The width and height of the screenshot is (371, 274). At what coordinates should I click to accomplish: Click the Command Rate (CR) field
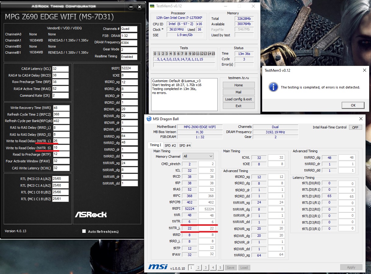point(60,96)
